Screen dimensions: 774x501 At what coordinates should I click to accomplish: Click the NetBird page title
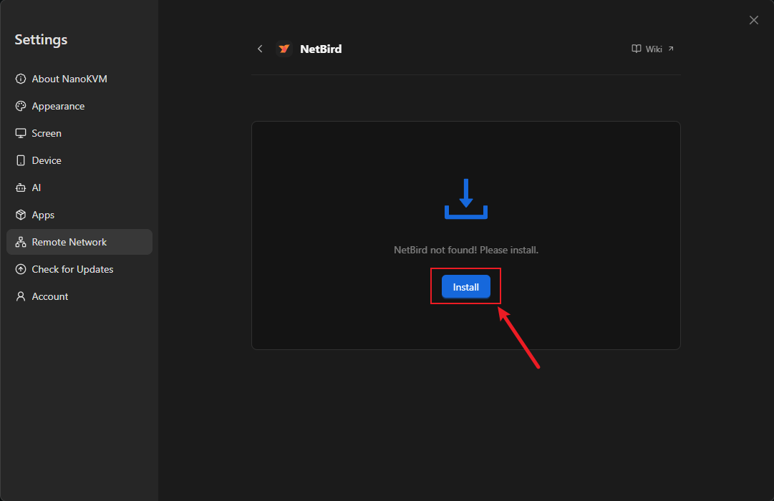click(x=321, y=49)
